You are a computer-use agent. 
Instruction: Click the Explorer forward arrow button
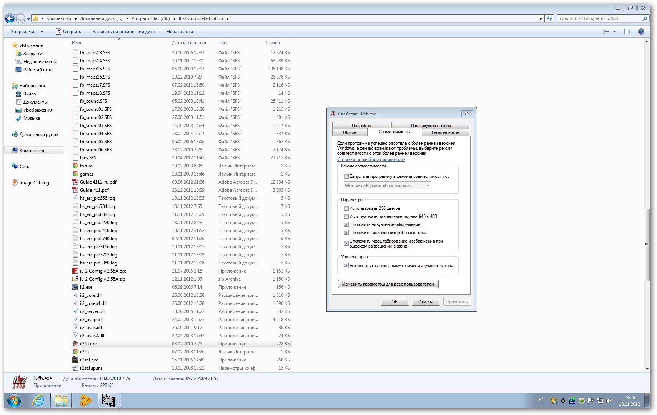click(20, 18)
